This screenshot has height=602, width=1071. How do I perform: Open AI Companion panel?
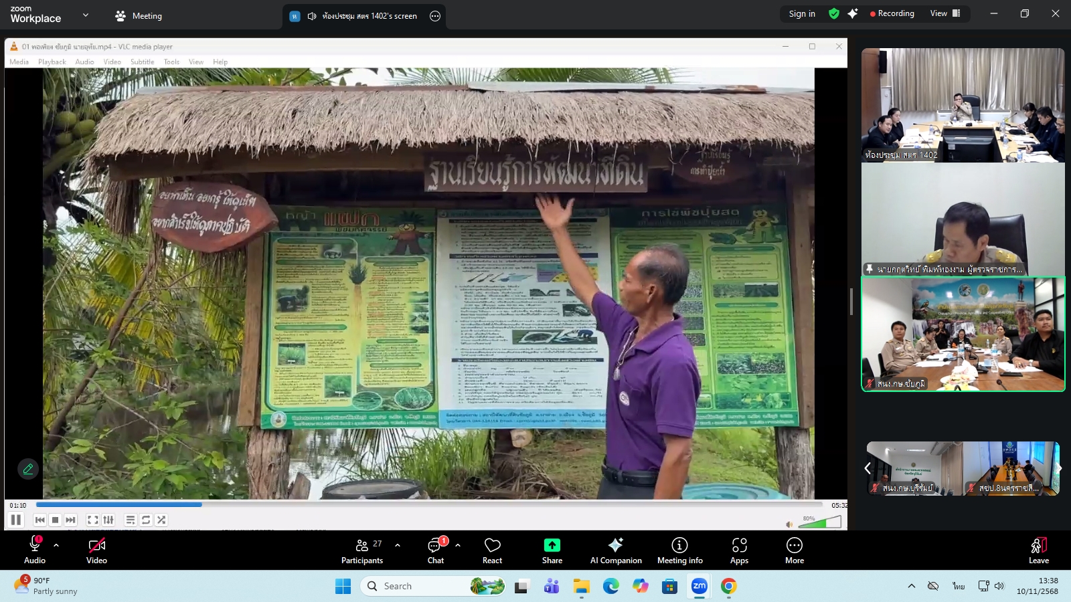[x=615, y=550]
